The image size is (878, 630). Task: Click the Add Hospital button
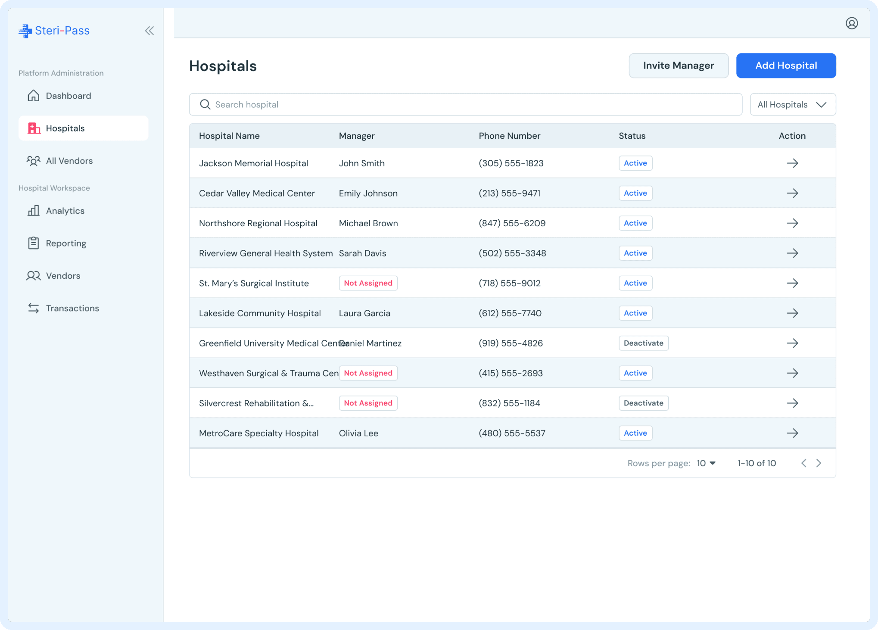(786, 65)
